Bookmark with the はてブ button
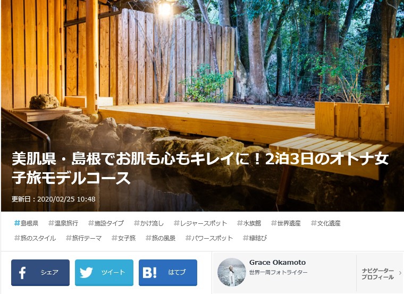Image resolution: width=404 pixels, height=294 pixels. [168, 273]
